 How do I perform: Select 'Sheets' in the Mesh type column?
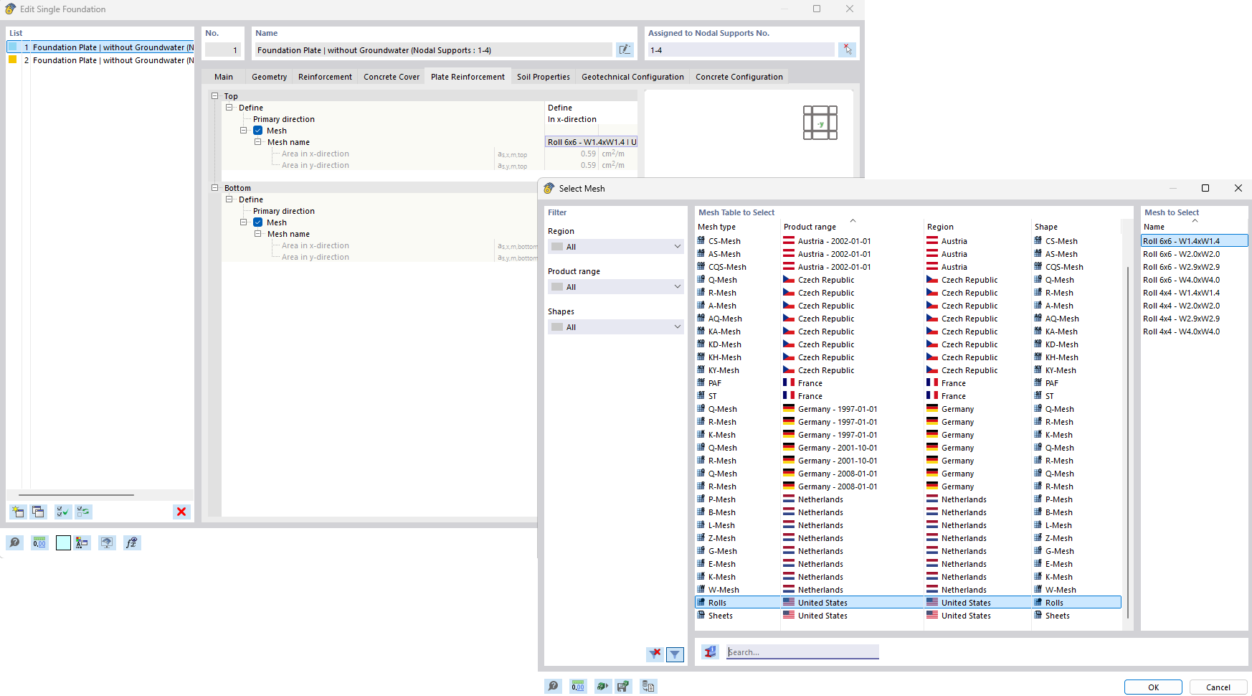pyautogui.click(x=720, y=616)
